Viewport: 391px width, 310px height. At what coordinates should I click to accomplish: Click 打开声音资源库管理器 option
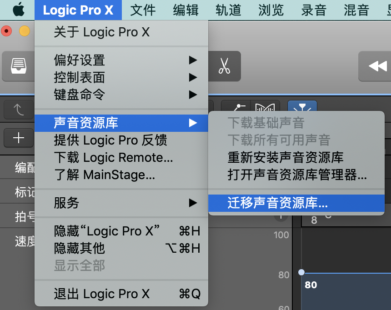pyautogui.click(x=297, y=175)
